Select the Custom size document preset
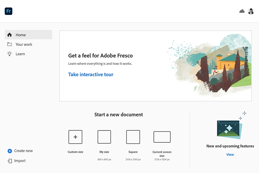The height and width of the screenshot is (173, 259). tap(75, 137)
